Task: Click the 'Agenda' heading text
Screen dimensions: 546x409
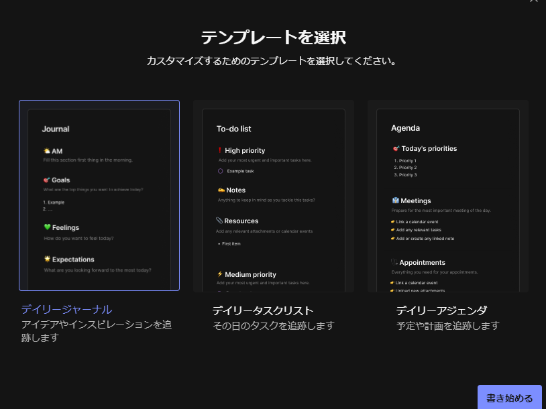Action: coord(405,128)
